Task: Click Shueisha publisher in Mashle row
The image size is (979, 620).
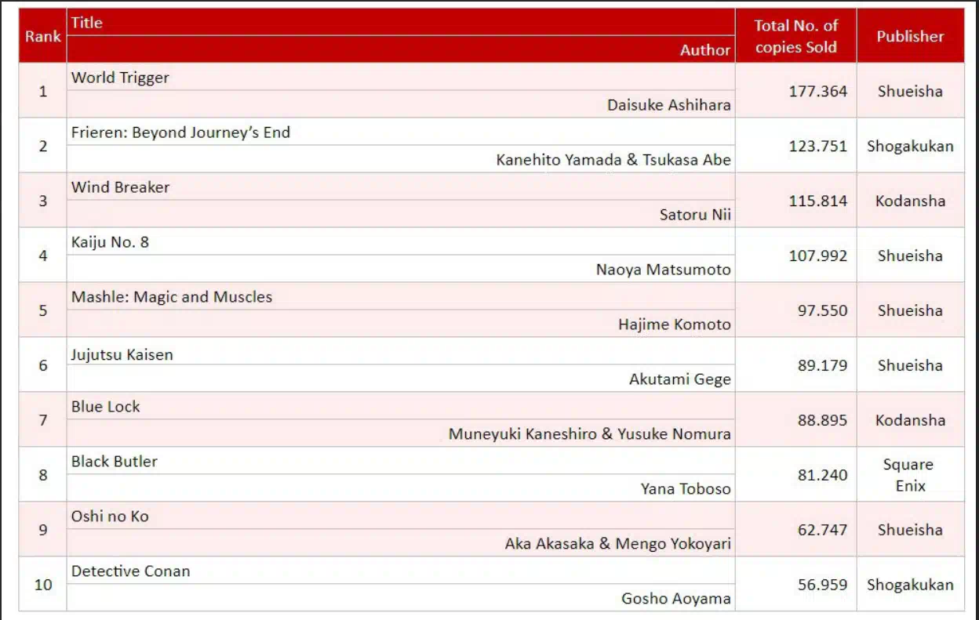Action: 910,310
